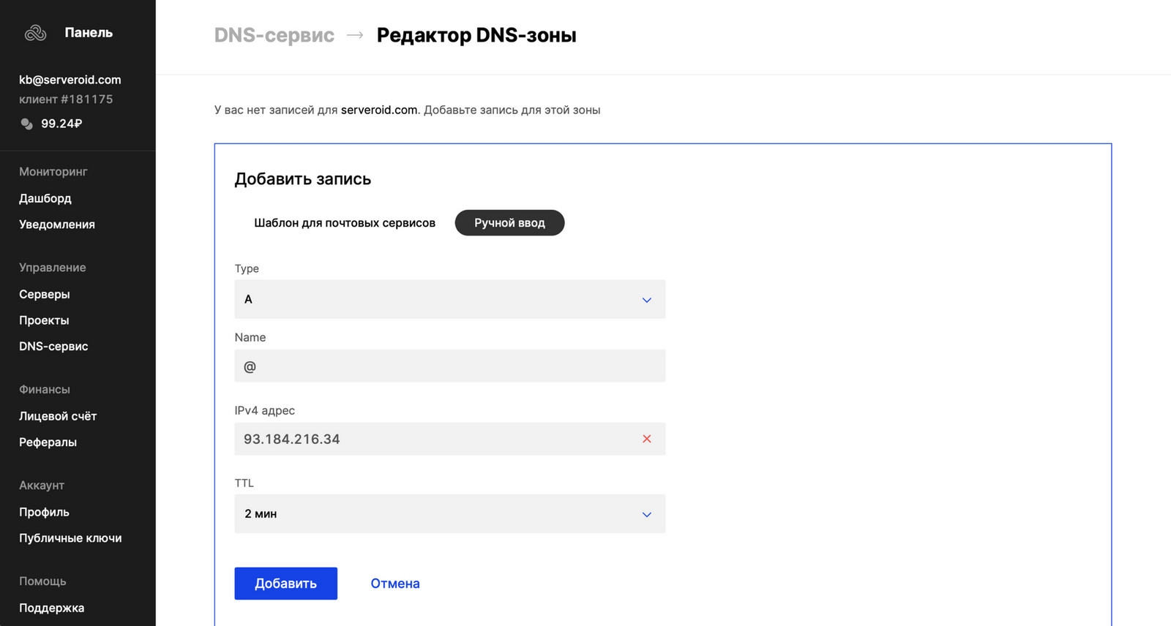Open Публичные ключи page
Image resolution: width=1171 pixels, height=626 pixels.
tap(70, 538)
